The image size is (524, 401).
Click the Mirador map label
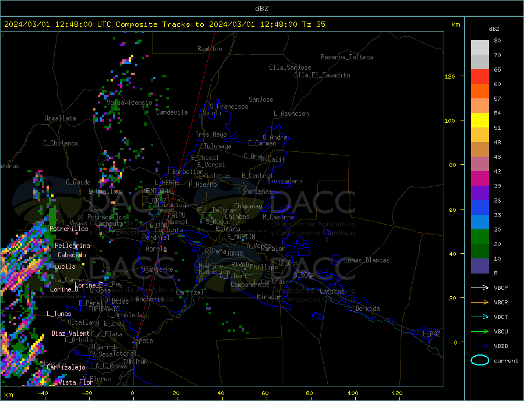[x=269, y=297]
